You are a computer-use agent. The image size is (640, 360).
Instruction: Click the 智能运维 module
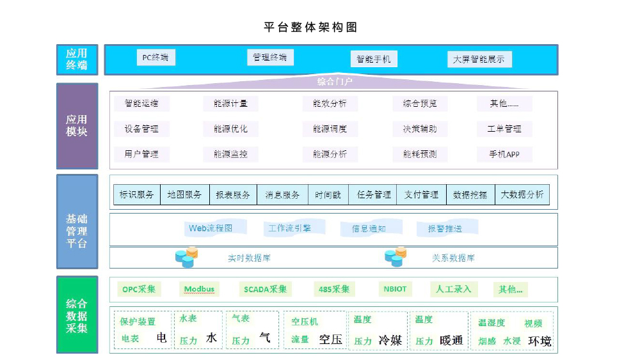point(141,104)
